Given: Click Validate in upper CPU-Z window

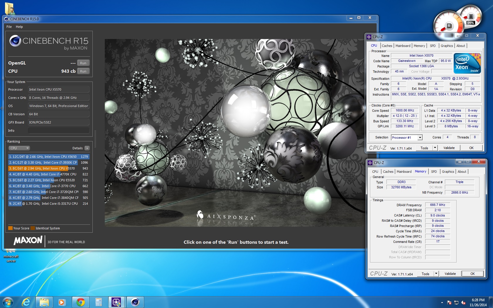Looking at the screenshot, I should pos(449,148).
